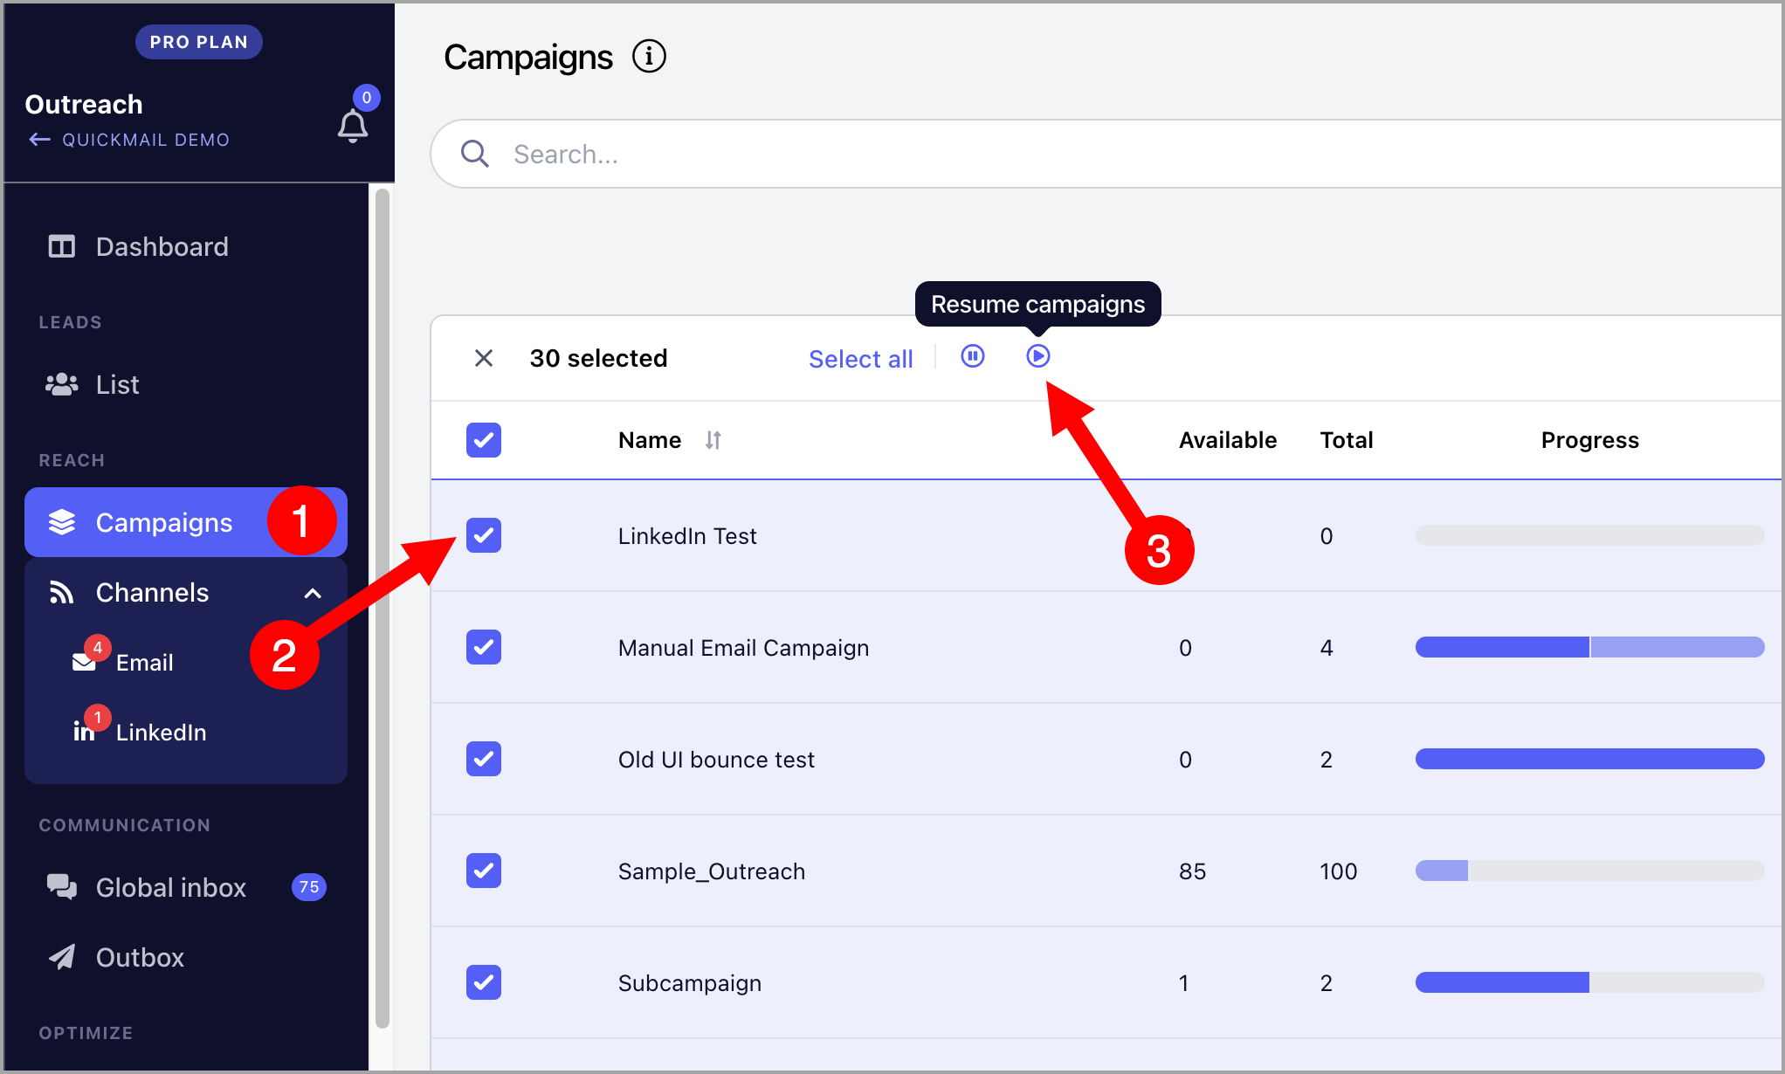Viewport: 1785px width, 1074px height.
Task: Click the Channels feed icon
Action: click(x=61, y=593)
